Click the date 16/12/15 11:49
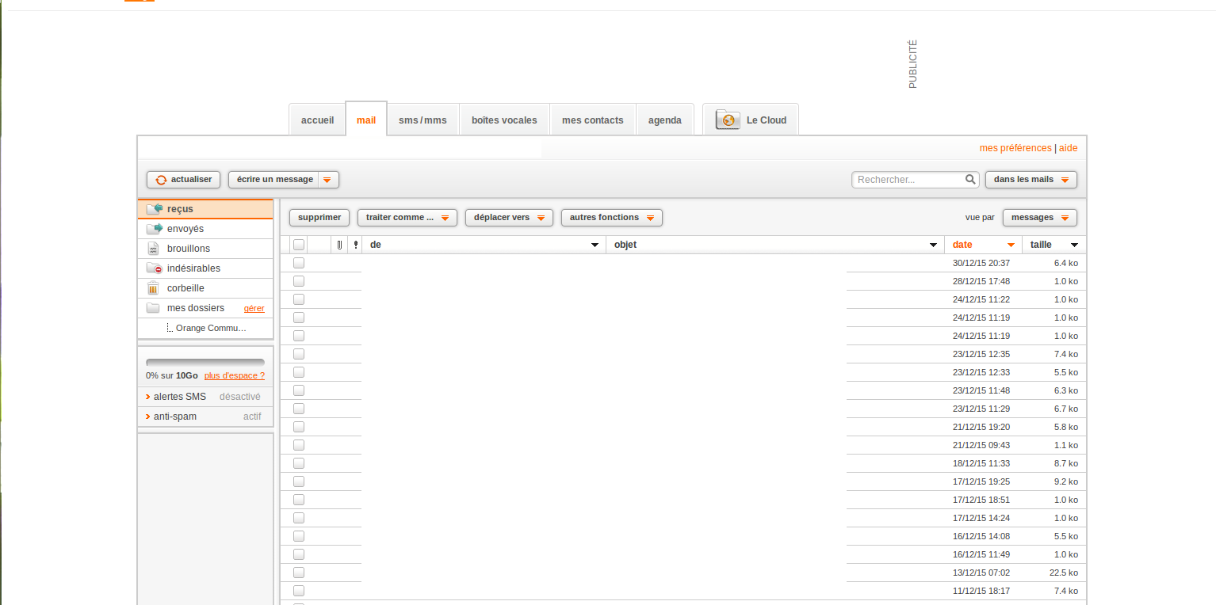Image resolution: width=1216 pixels, height=605 pixels. [981, 554]
